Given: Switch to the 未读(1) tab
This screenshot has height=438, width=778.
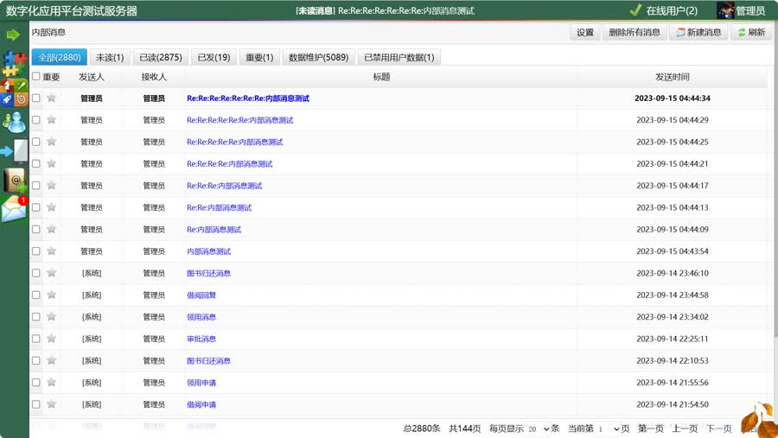Looking at the screenshot, I should (109, 57).
